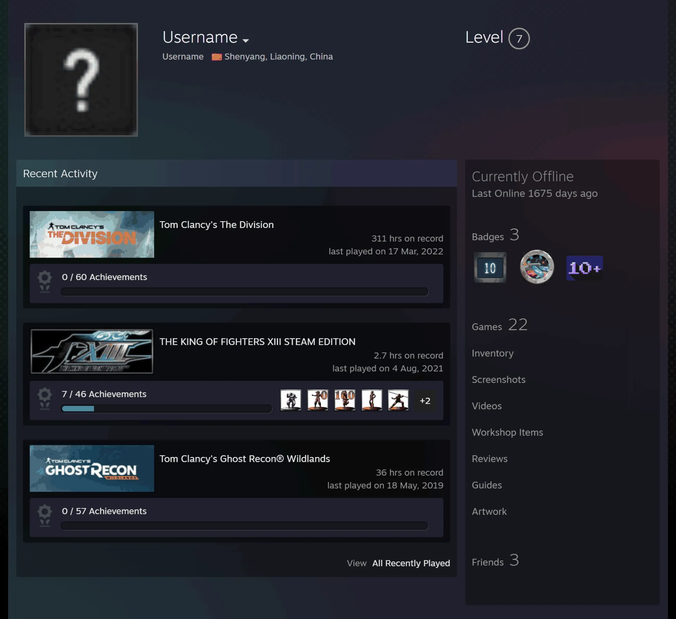Screen dimensions: 676x619
Task: Click the first KOF XIII achievement icon
Action: 291,400
